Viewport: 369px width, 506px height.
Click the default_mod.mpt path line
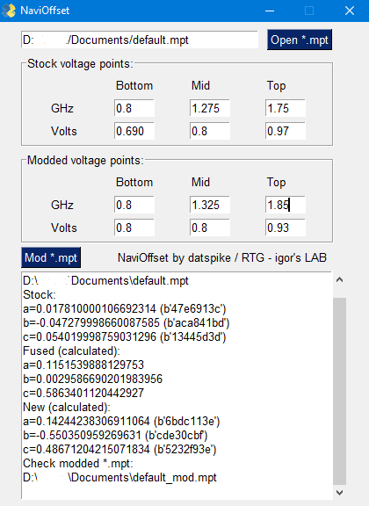119,477
